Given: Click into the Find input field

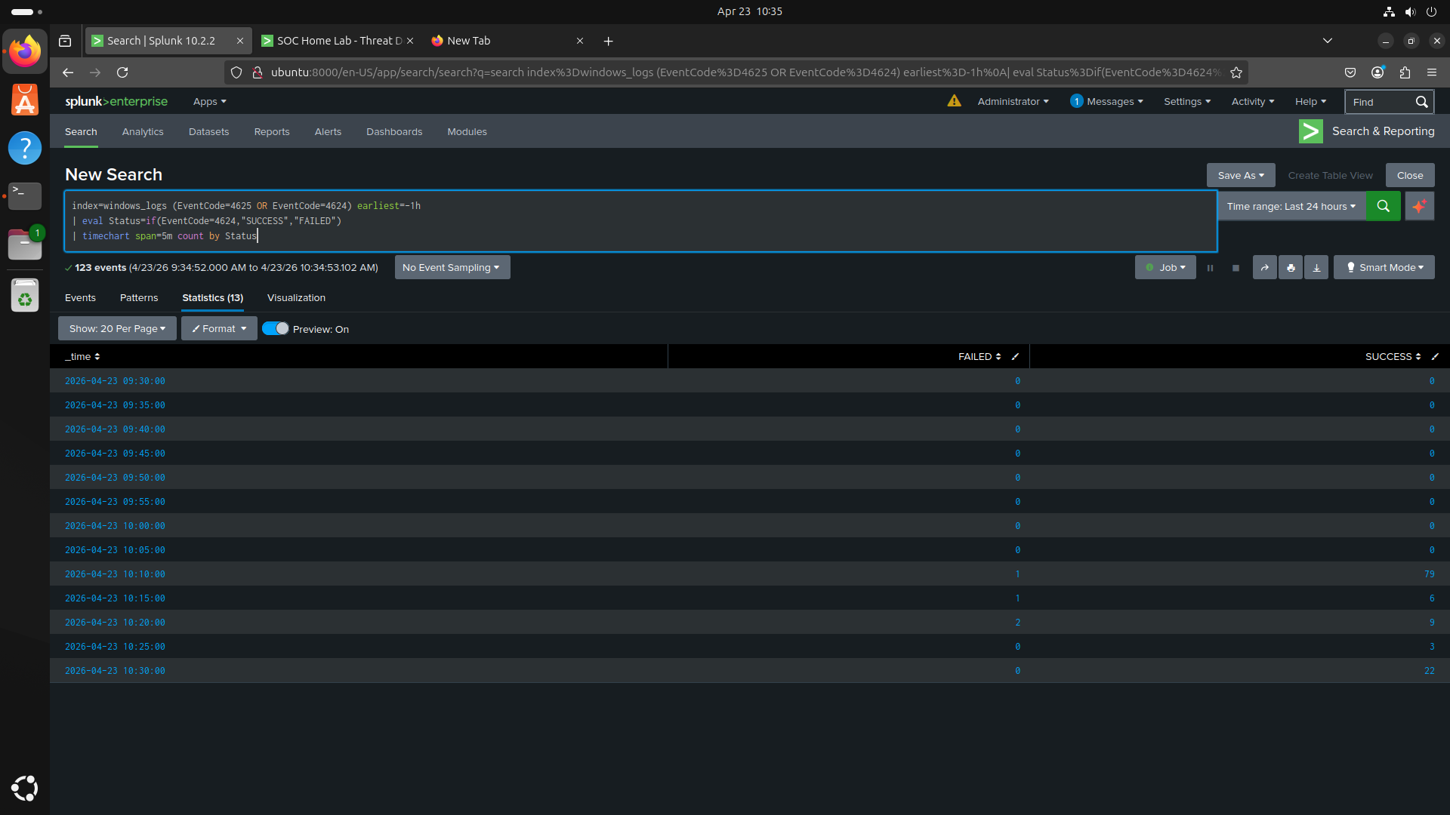Looking at the screenshot, I should coord(1379,102).
